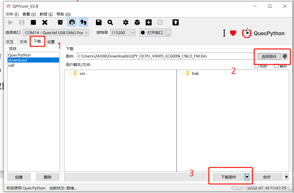Click the text cursor I-beam icon

(224, 33)
